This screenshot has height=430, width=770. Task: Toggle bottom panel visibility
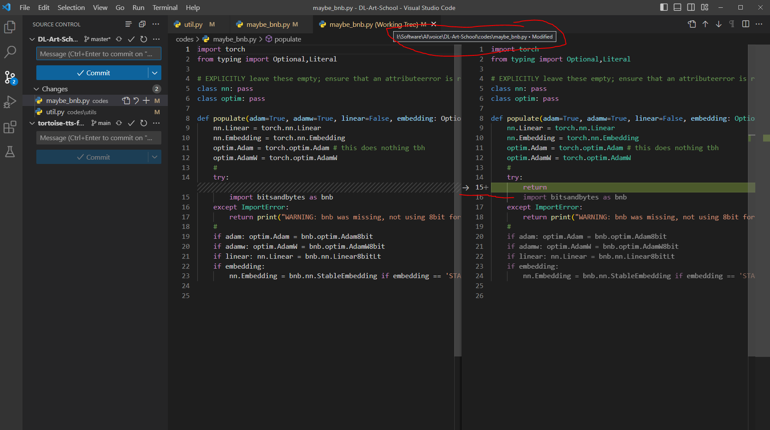coord(677,7)
